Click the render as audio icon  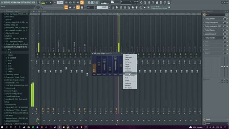[x=161, y=3]
